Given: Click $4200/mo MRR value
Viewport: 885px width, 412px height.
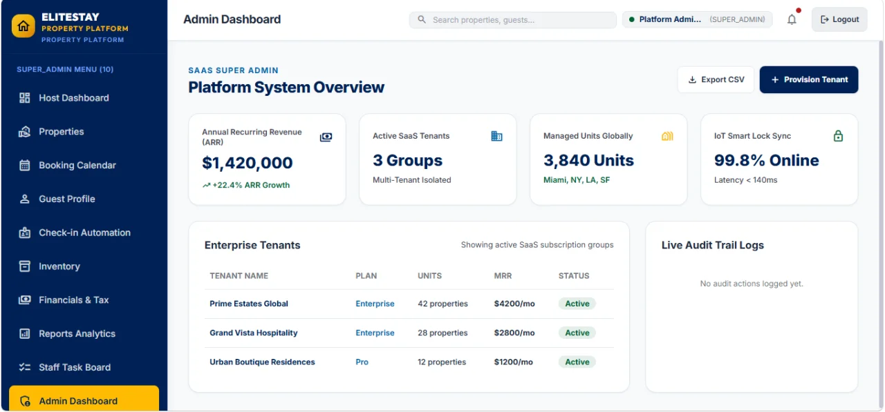Looking at the screenshot, I should click(x=514, y=304).
